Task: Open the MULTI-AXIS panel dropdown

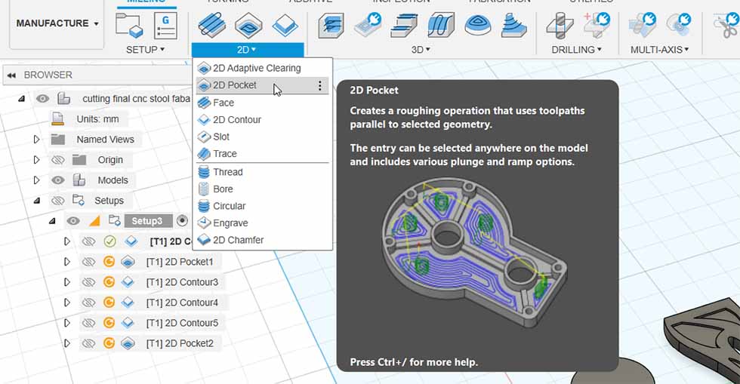Action: (x=659, y=50)
